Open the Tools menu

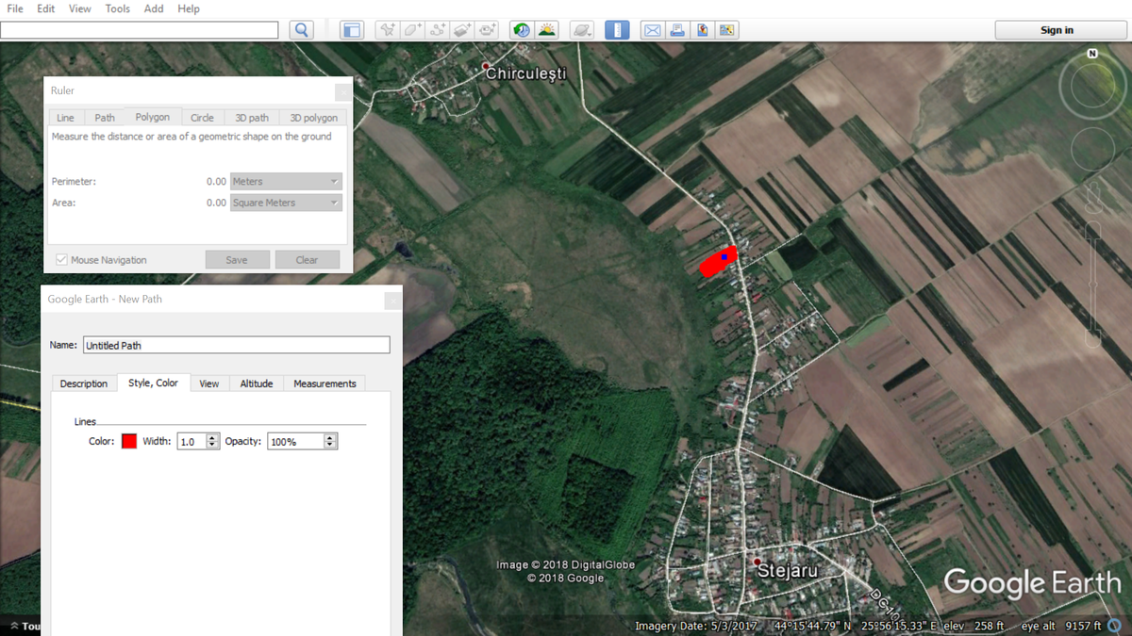click(x=118, y=8)
